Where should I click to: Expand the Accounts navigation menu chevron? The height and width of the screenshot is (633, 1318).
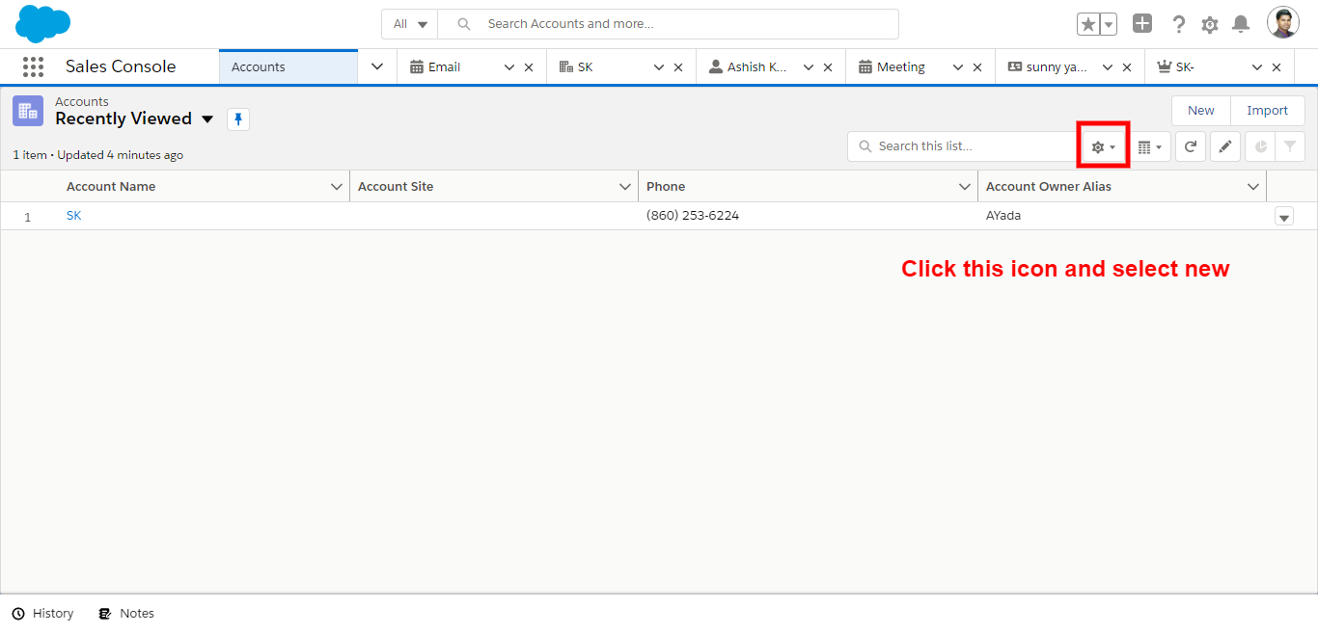point(377,66)
